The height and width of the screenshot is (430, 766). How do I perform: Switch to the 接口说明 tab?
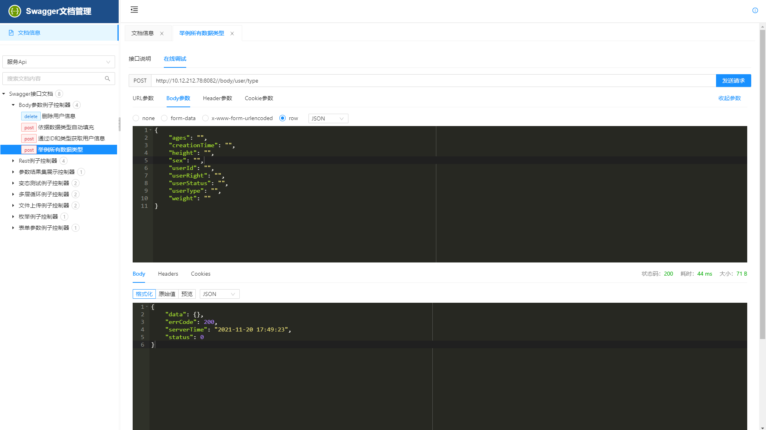point(140,59)
